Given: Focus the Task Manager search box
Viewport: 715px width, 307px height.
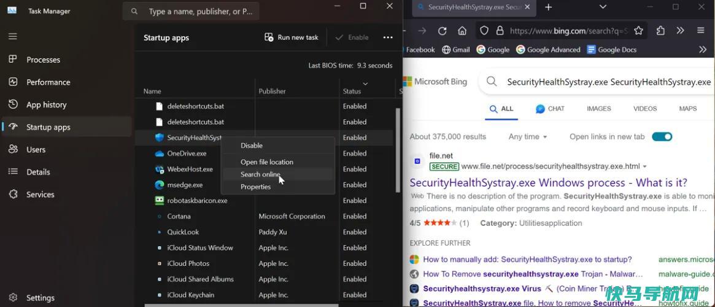Looking at the screenshot, I should point(191,12).
